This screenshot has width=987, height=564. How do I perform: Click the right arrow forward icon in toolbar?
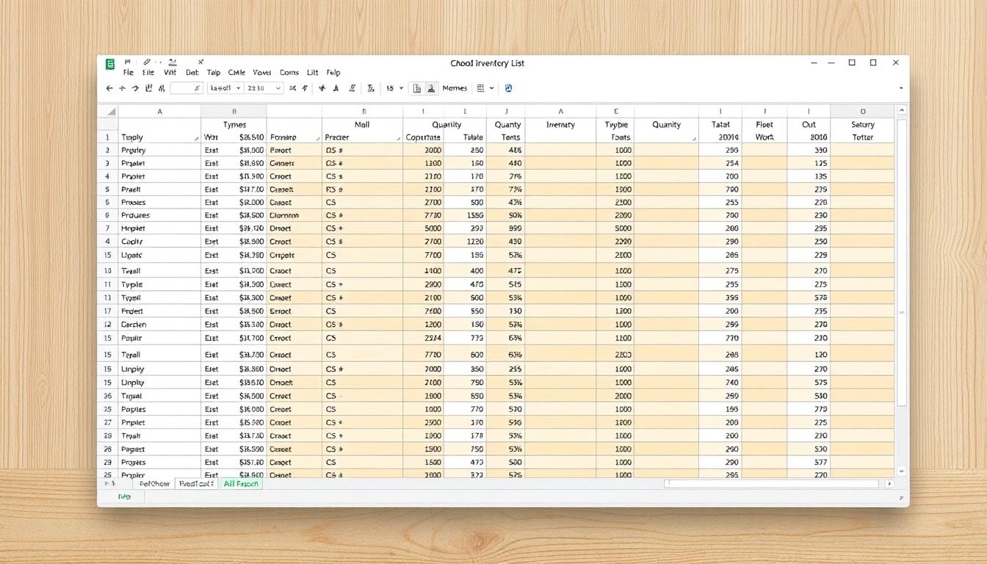pos(136,88)
